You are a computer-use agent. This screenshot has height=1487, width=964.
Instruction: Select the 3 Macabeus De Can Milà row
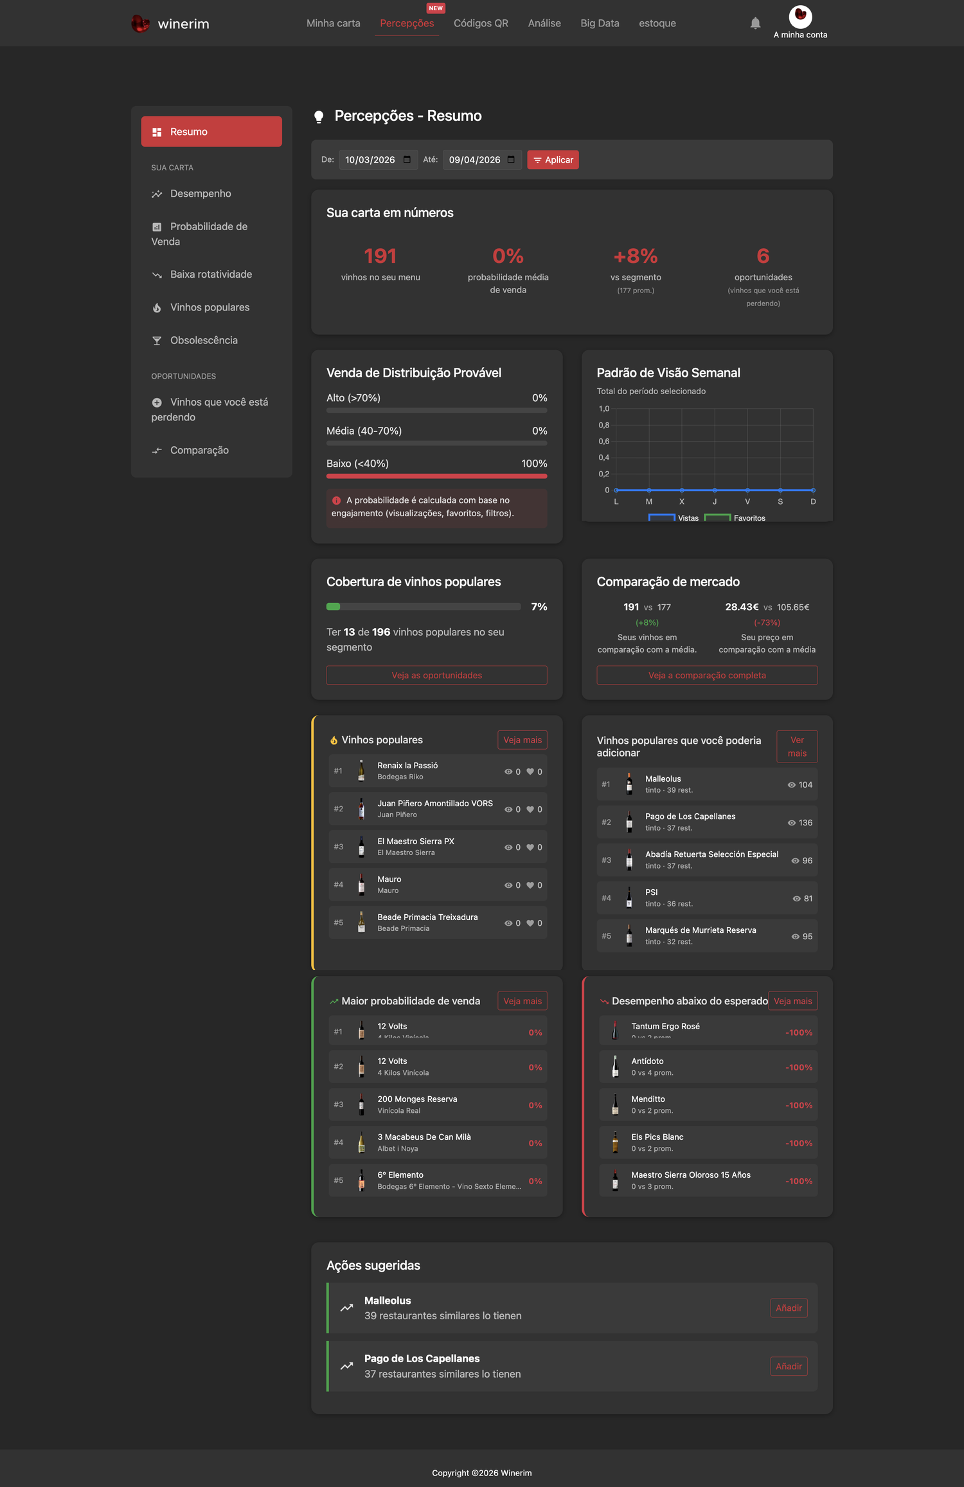point(438,1143)
